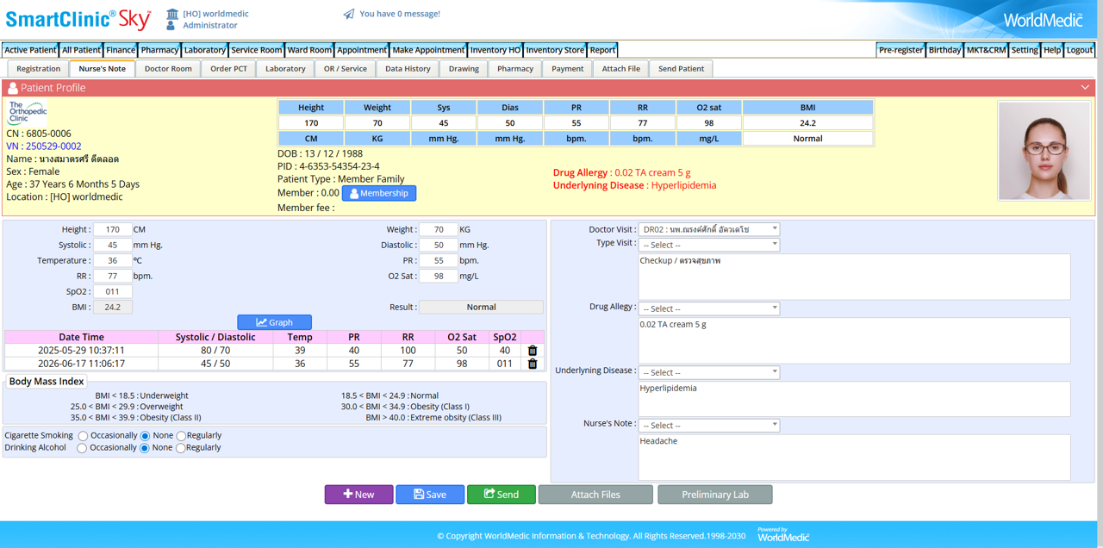Click the Diastolic input field
The width and height of the screenshot is (1103, 548).
[x=439, y=245]
